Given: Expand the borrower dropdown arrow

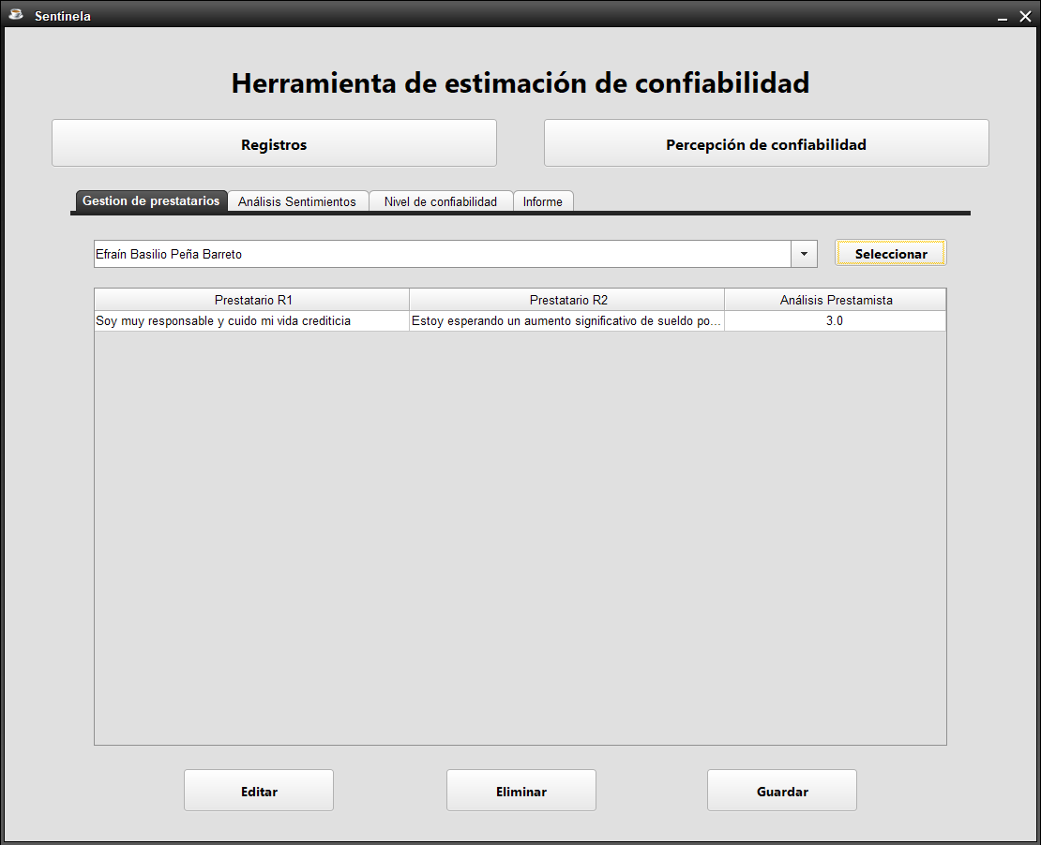Looking at the screenshot, I should 804,254.
